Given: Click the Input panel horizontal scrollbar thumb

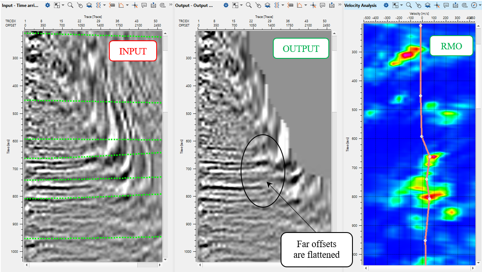Looking at the screenshot, I should [x=147, y=265].
